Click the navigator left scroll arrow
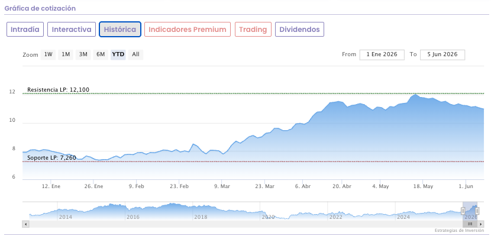Image resolution: width=491 pixels, height=236 pixels. [26, 224]
